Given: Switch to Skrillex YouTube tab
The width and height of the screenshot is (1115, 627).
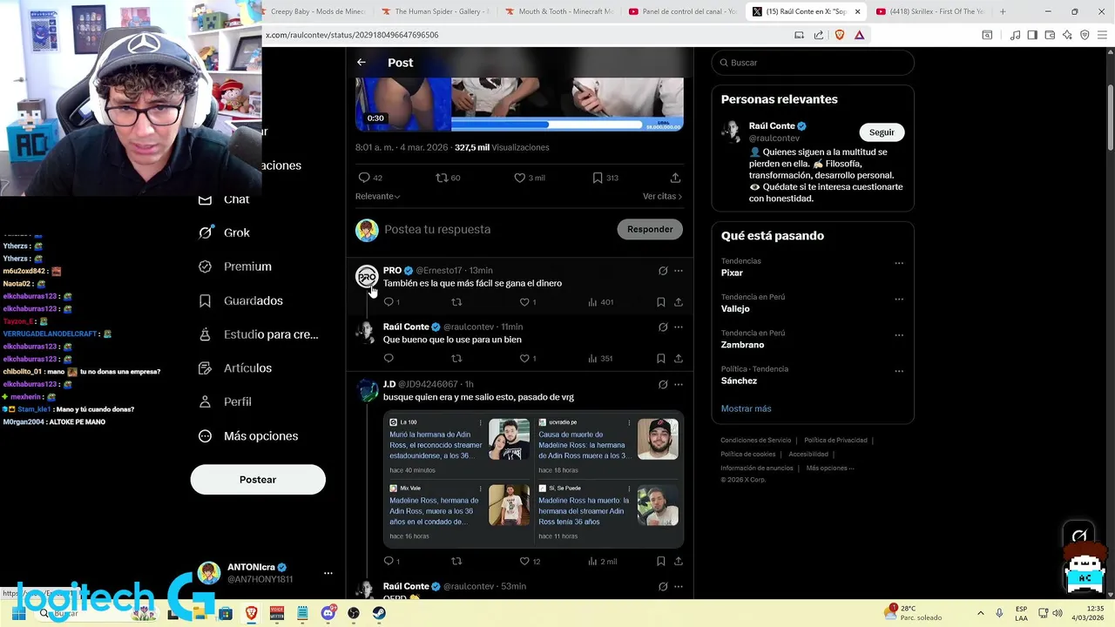Looking at the screenshot, I should (x=929, y=11).
